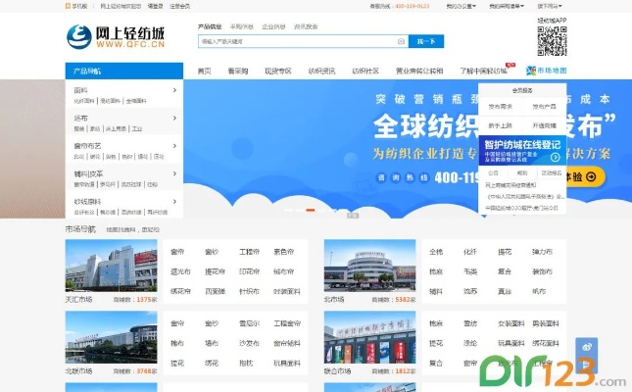The image size is (632, 392).
Task: Open 我的采购清单 dropdown
Action: click(x=507, y=6)
